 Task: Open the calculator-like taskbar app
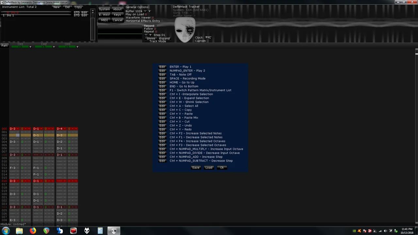[100, 231]
